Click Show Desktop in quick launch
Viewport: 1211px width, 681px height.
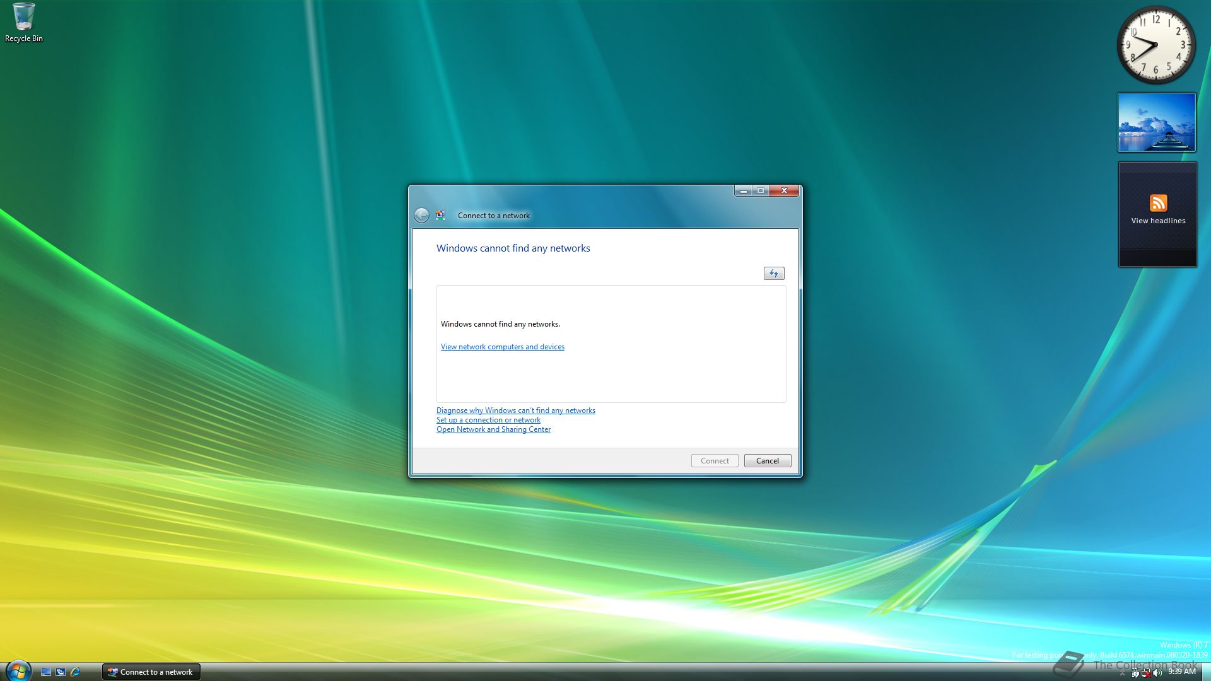pyautogui.click(x=46, y=672)
